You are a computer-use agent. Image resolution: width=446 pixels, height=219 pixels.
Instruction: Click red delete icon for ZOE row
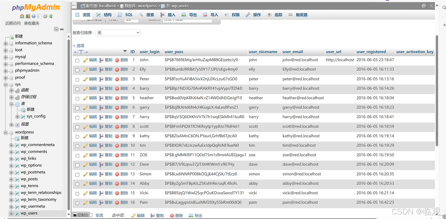117,155
